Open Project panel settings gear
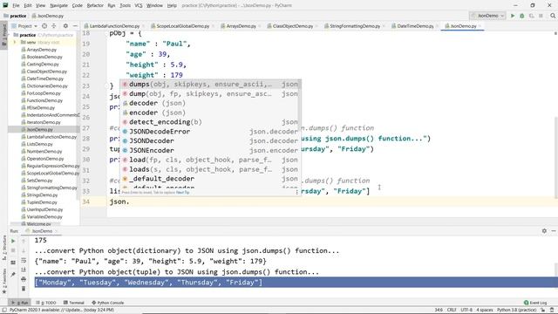Image resolution: width=558 pixels, height=314 pixels. [65, 26]
